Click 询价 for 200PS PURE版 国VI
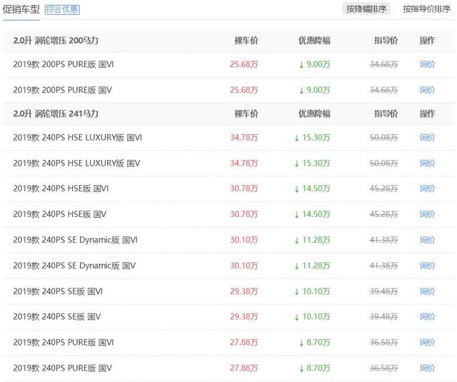Viewport: 457px width, 382px height. (427, 64)
